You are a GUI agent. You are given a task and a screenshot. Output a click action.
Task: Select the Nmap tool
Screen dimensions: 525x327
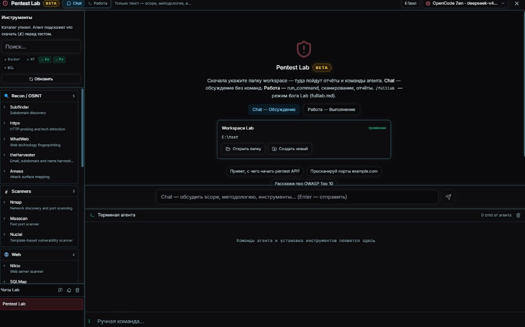coord(39,205)
